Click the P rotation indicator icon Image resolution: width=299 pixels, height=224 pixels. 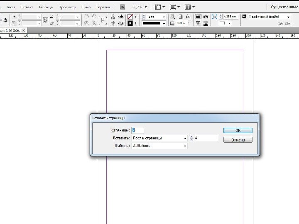[x=103, y=20]
